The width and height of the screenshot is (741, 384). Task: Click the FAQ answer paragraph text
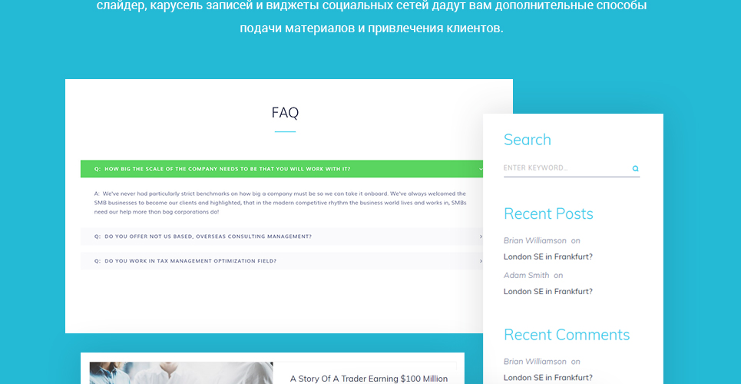click(280, 203)
